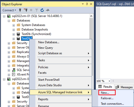This screenshot has width=134, height=107.
Task: Expand the Database Snapshots node
Action: [x=14, y=30]
